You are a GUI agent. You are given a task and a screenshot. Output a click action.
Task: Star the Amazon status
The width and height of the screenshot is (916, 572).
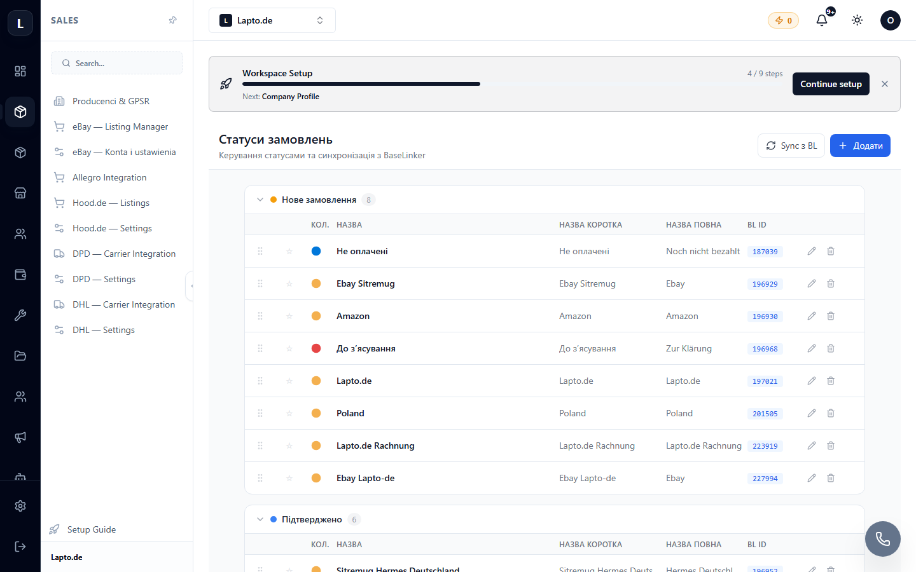pos(289,316)
